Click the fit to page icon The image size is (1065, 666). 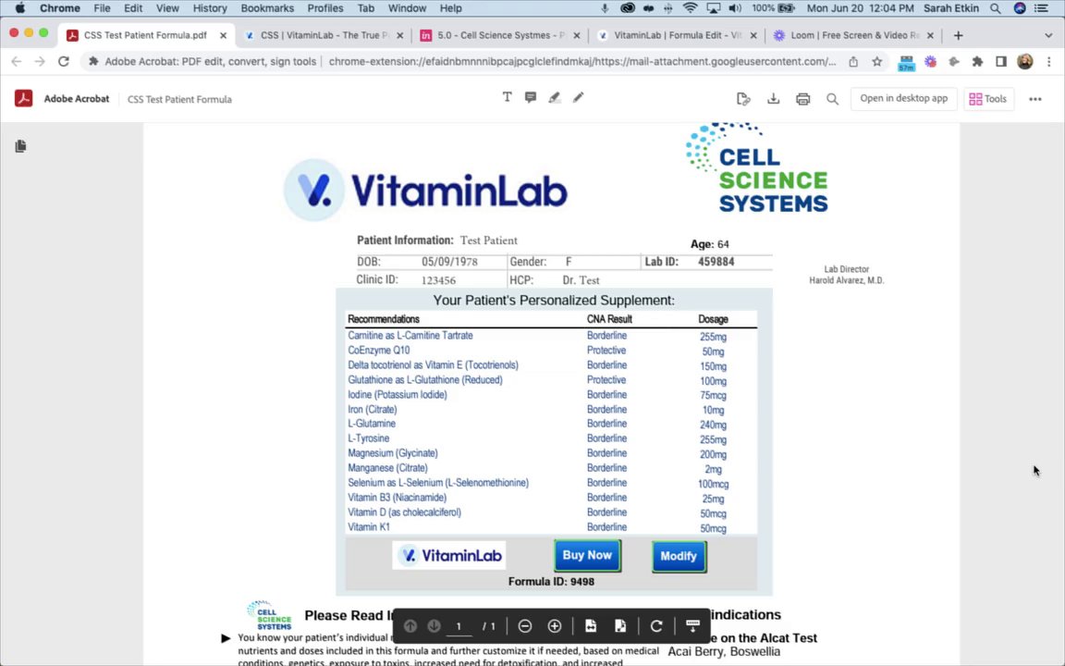[x=620, y=626]
